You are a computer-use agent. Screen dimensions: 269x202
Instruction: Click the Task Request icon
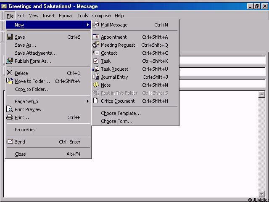click(x=96, y=69)
